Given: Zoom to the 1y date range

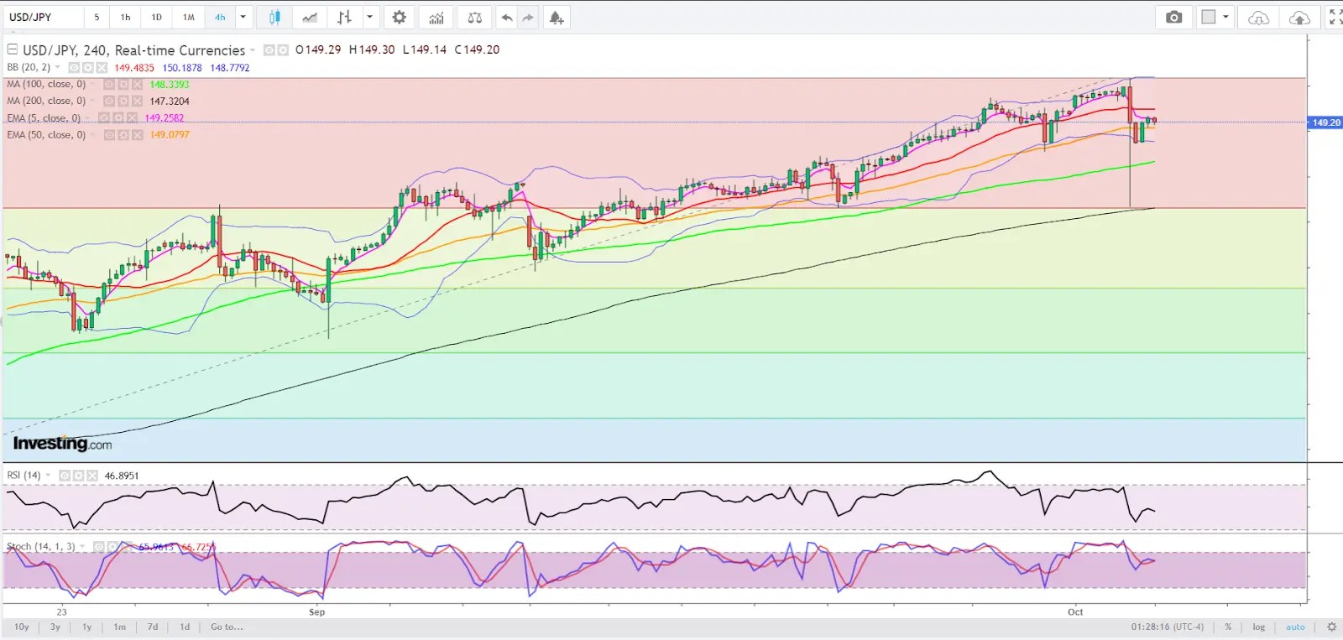Looking at the screenshot, I should [x=86, y=627].
